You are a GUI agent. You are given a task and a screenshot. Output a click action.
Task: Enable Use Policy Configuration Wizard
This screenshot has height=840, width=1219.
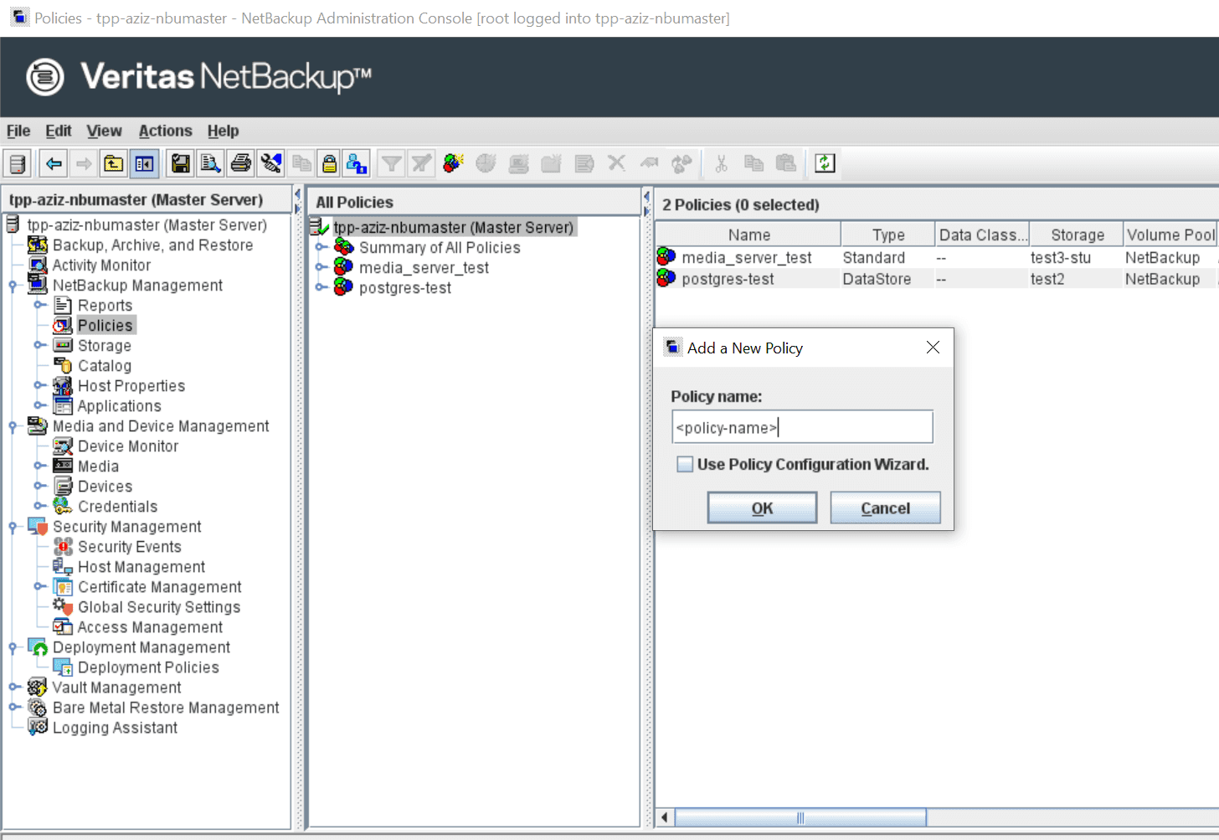(685, 464)
